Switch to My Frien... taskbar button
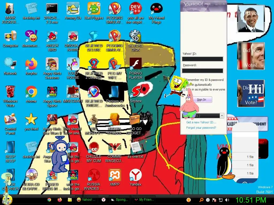Screen dimensions: 274x205 coord(143,200)
